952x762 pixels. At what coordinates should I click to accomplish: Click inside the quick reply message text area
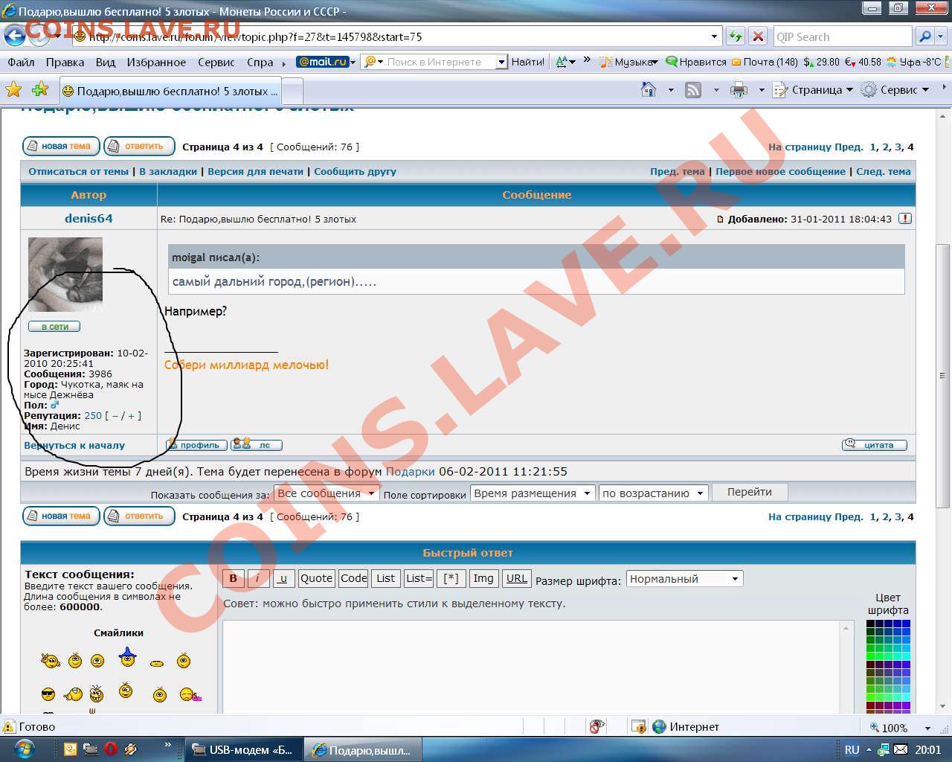click(532, 667)
